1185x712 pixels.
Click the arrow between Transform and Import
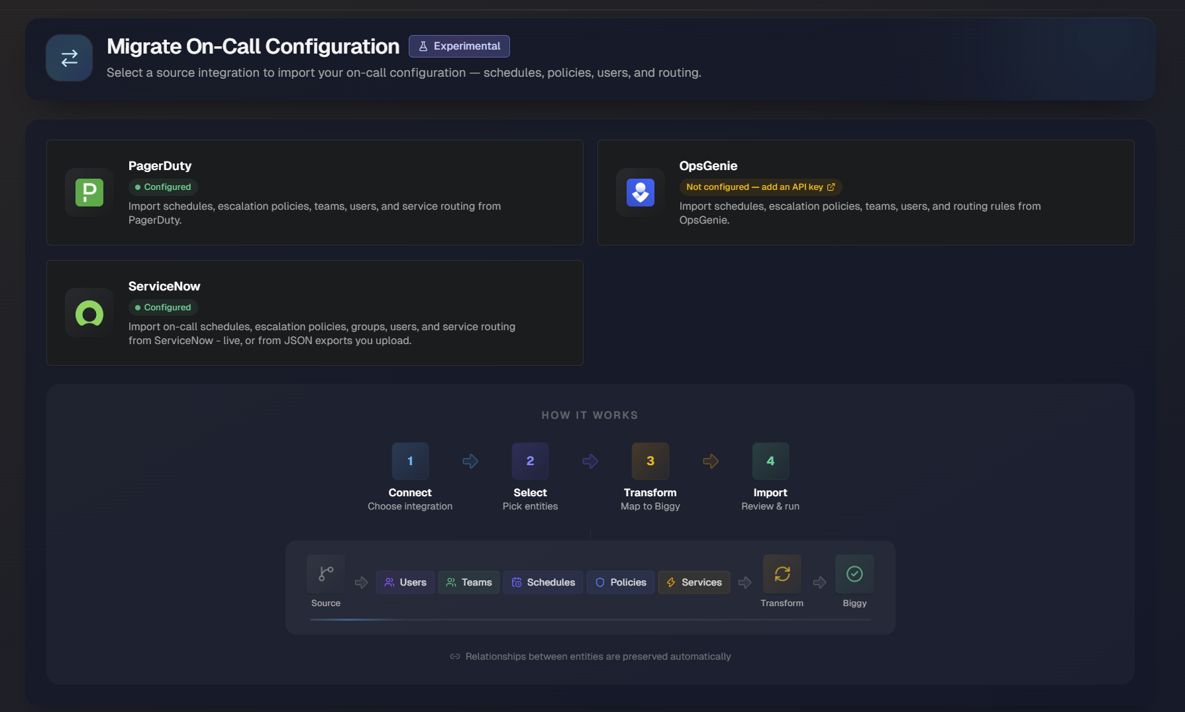(711, 461)
